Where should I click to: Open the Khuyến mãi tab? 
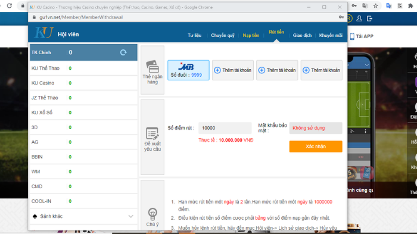coord(331,35)
